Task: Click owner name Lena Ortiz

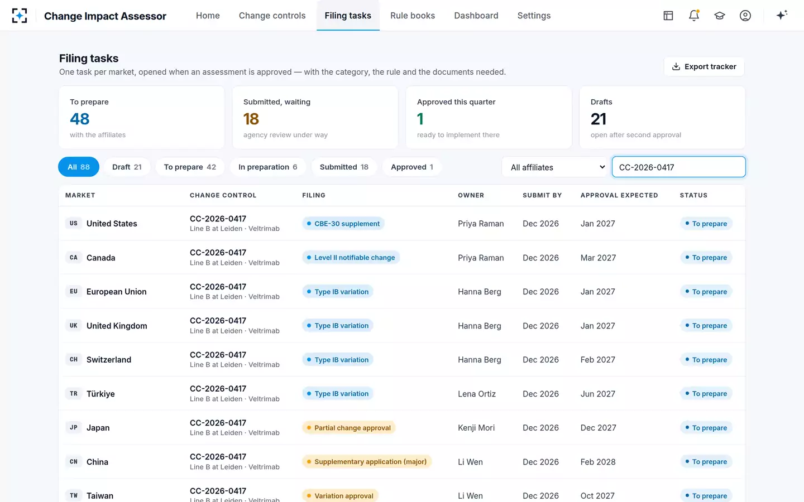Action: tap(477, 394)
